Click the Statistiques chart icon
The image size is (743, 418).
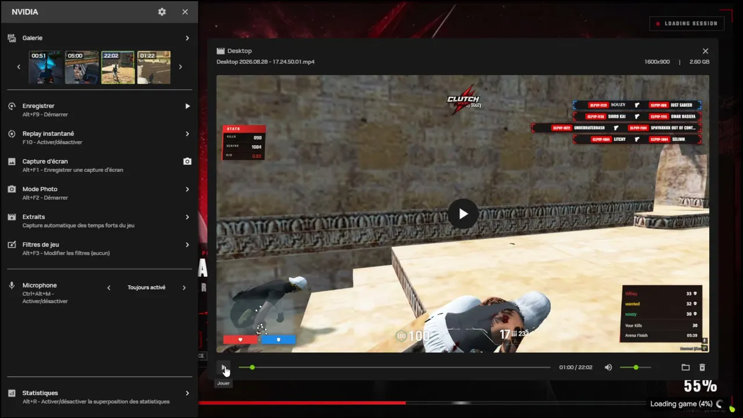12,393
